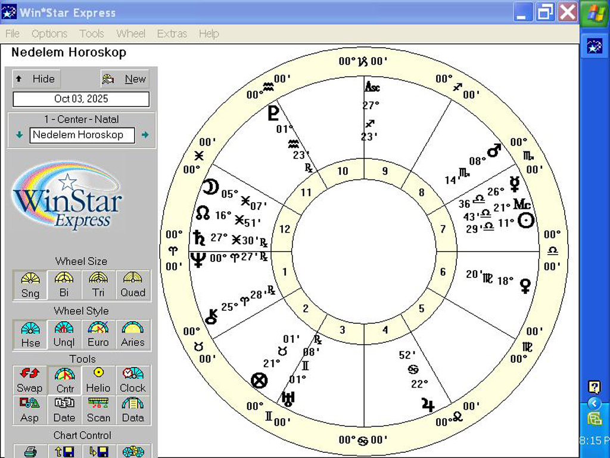This screenshot has width=610, height=458.
Task: Switch wheel size to Bi
Action: click(x=64, y=285)
